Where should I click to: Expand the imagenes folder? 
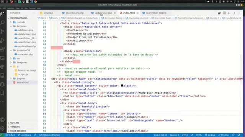click(22, 62)
